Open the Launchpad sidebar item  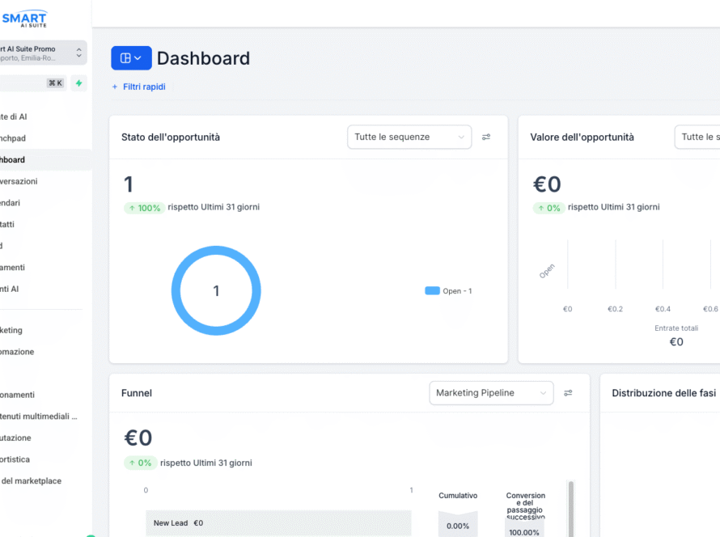pyautogui.click(x=15, y=138)
